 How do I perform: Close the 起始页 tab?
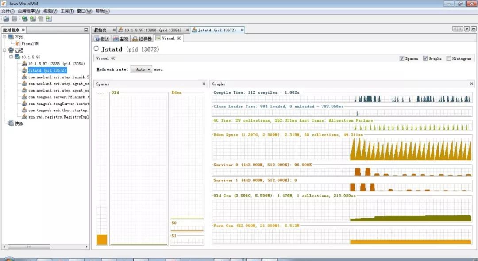tap(114, 30)
